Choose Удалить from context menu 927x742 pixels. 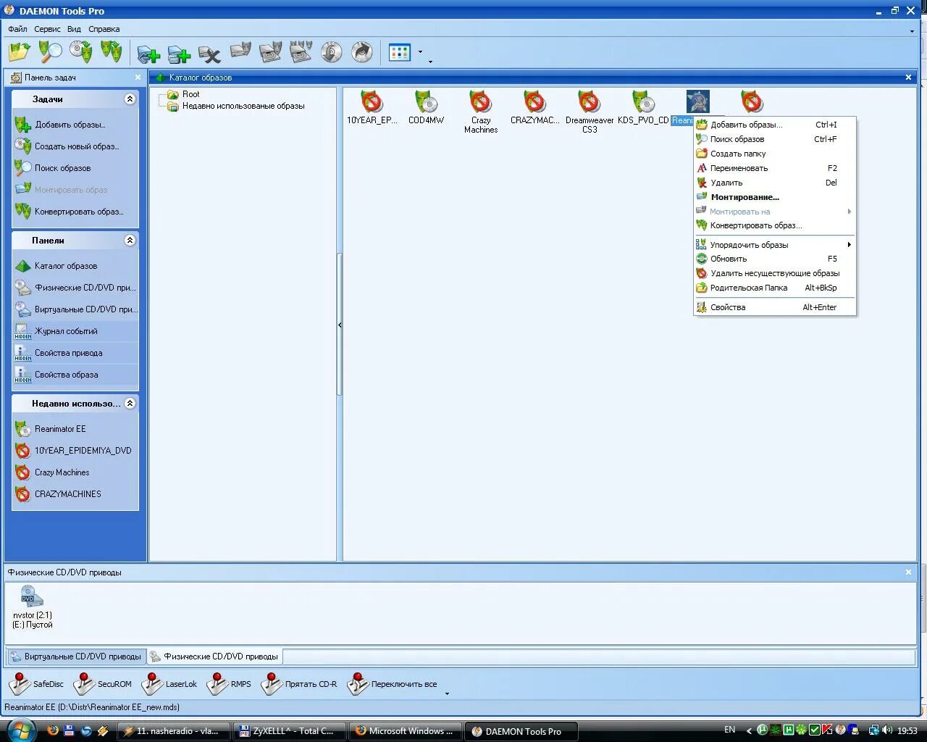point(775,183)
